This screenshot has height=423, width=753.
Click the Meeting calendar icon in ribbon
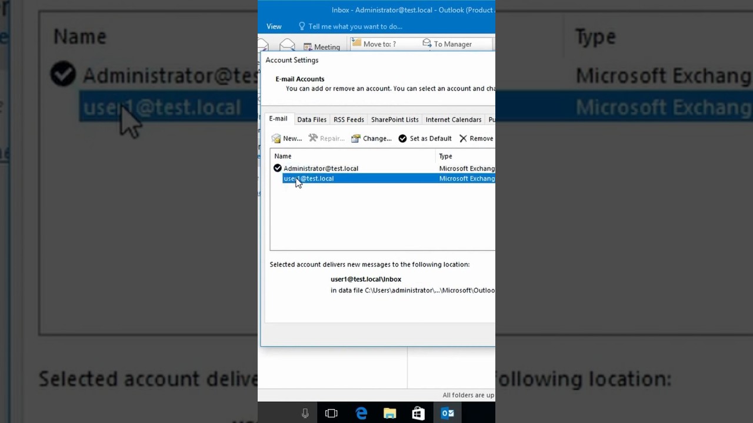308,47
